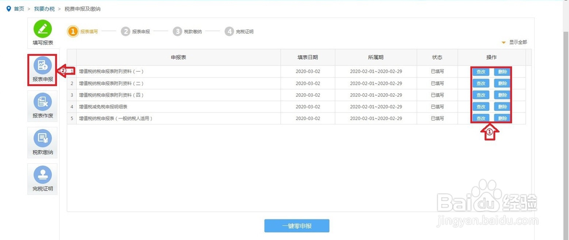
Task: Go to 首页 breadcrumb link
Action: 19,9
